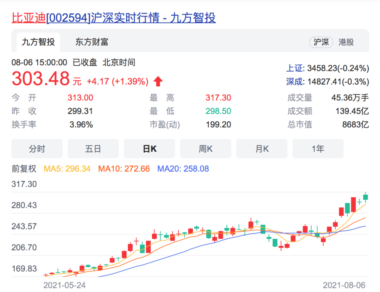This screenshot has width=380, height=292.
Task: Click the MA20 moving average label
Action: click(183, 169)
